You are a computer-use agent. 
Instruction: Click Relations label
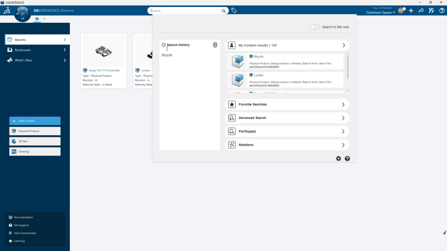pos(246,145)
